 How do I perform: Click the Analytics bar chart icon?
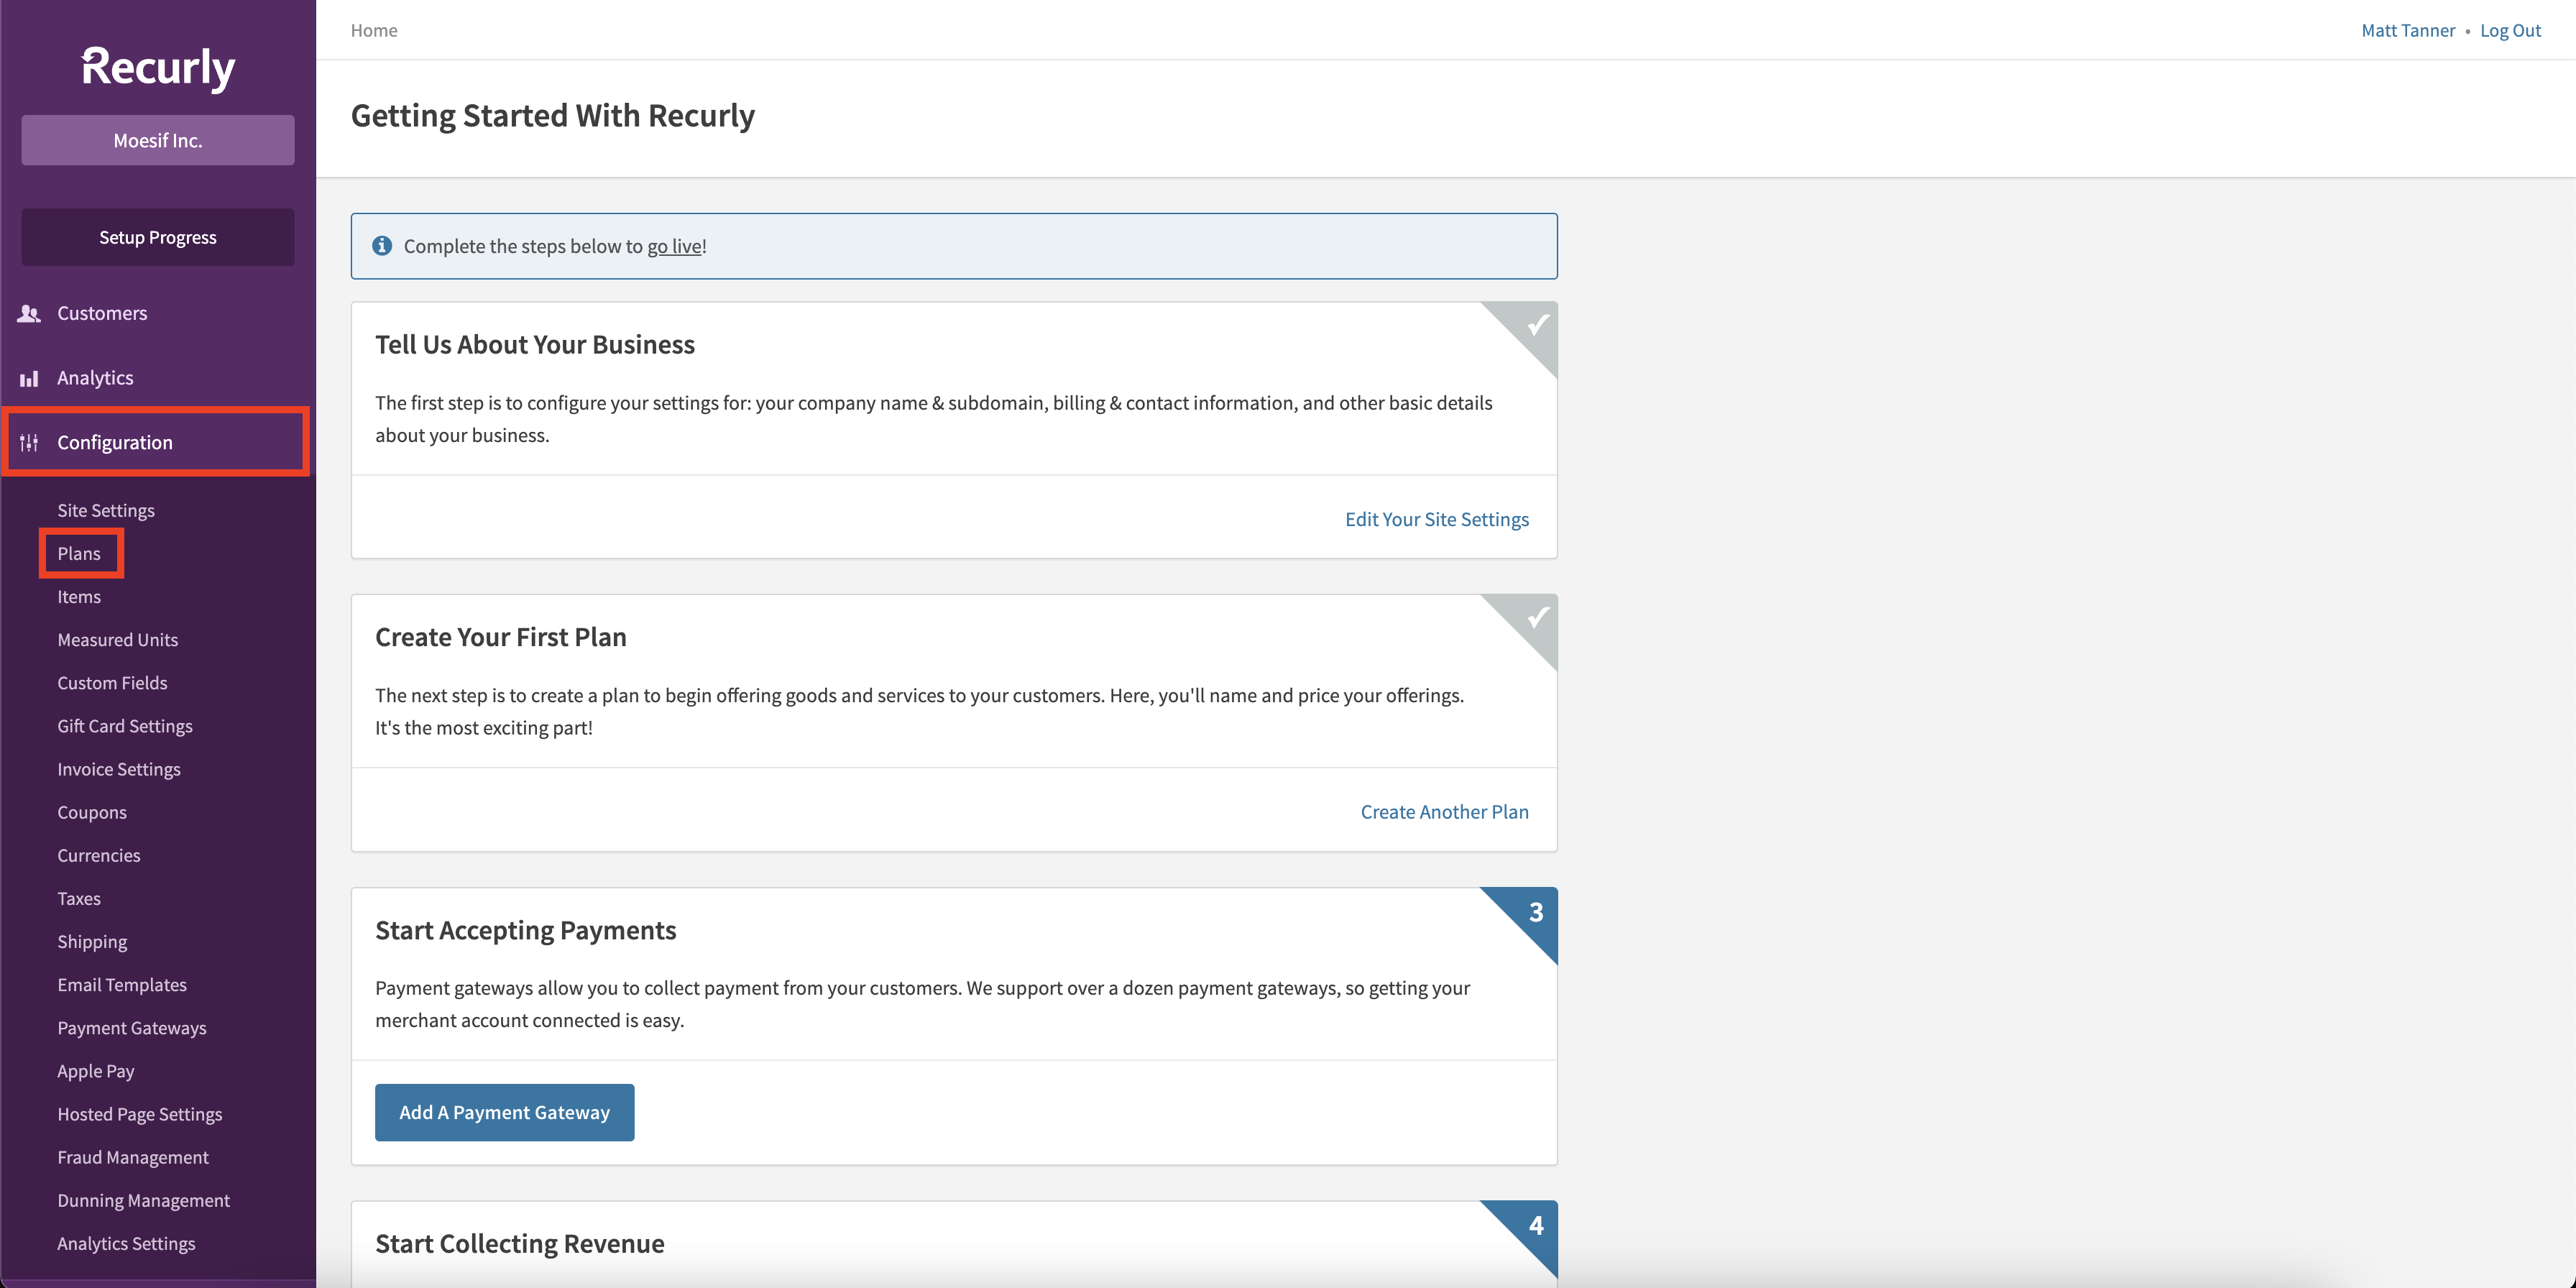tap(29, 378)
